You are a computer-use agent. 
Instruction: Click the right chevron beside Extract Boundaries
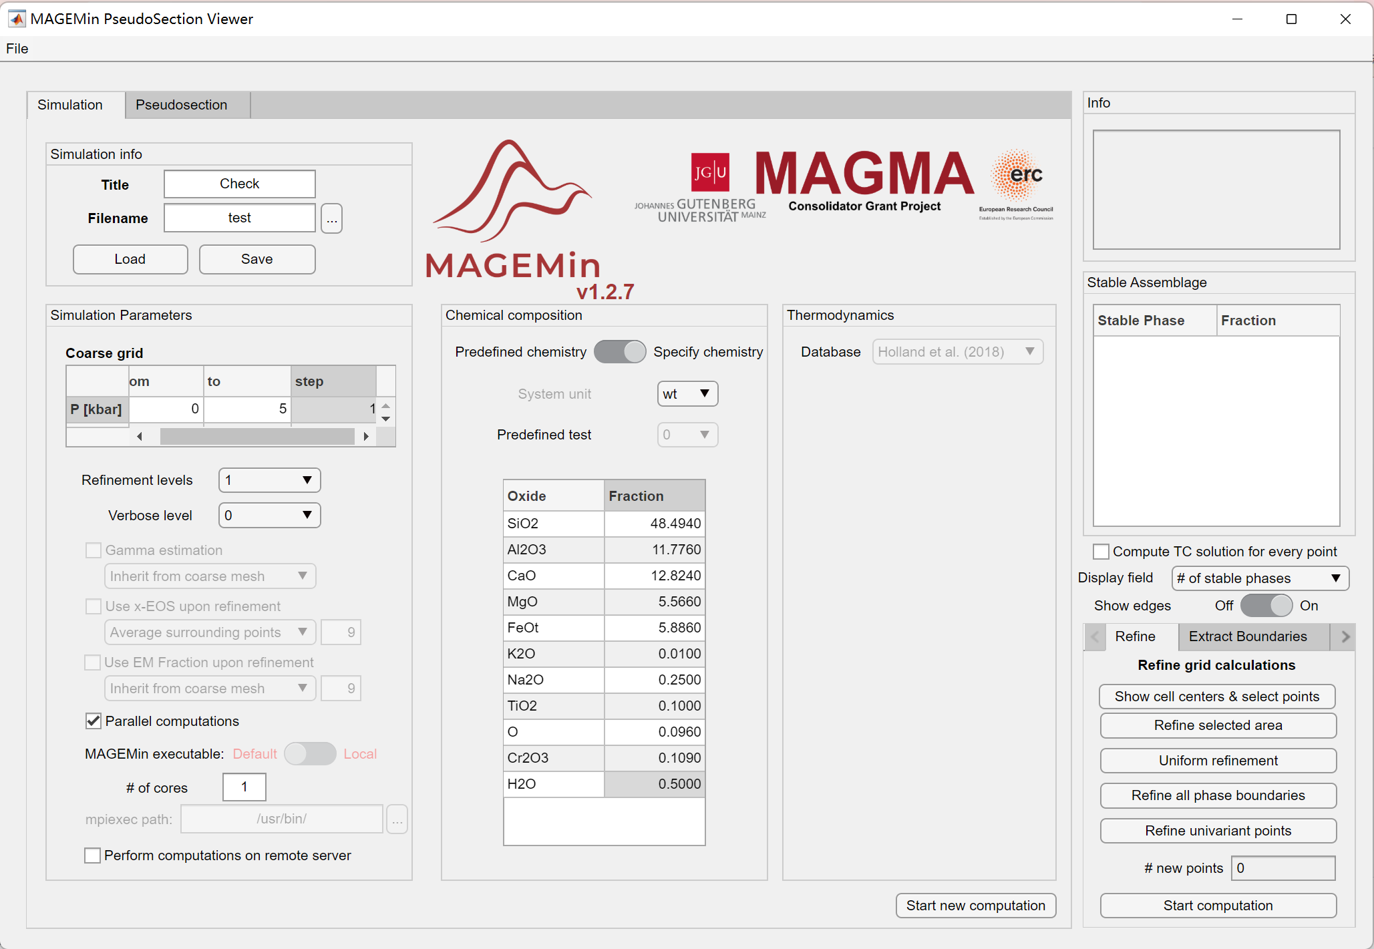click(1345, 636)
